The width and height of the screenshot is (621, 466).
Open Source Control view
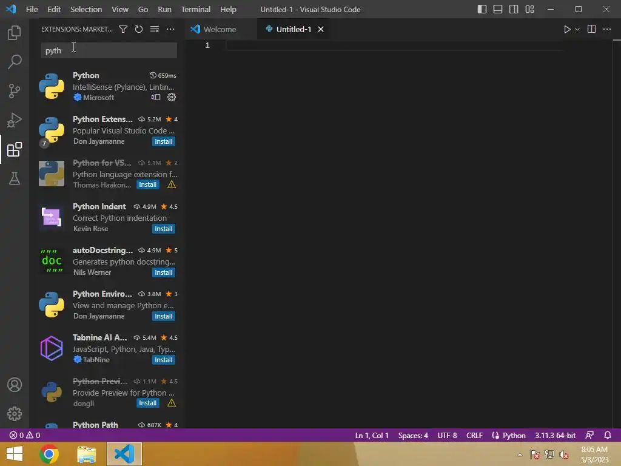click(15, 91)
